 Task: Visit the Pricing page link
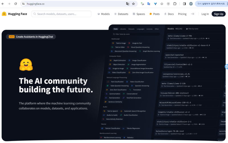coord(182,14)
